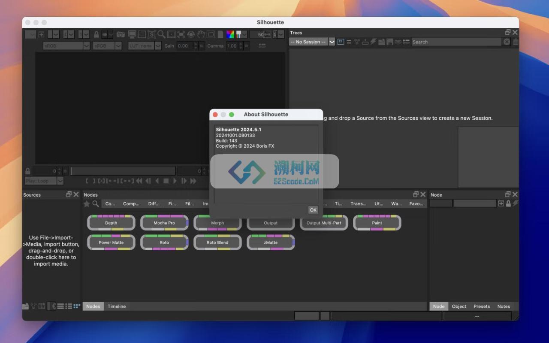The width and height of the screenshot is (549, 343).
Task: Step forward one frame
Action: [x=184, y=181]
